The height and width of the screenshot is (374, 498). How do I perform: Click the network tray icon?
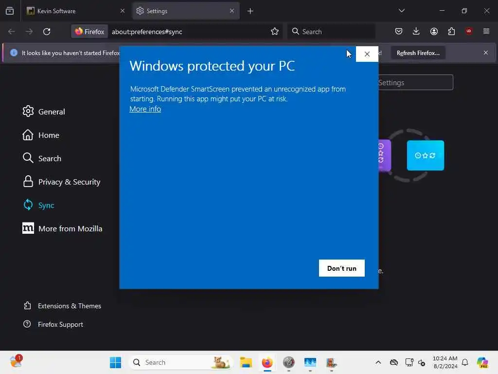409,362
